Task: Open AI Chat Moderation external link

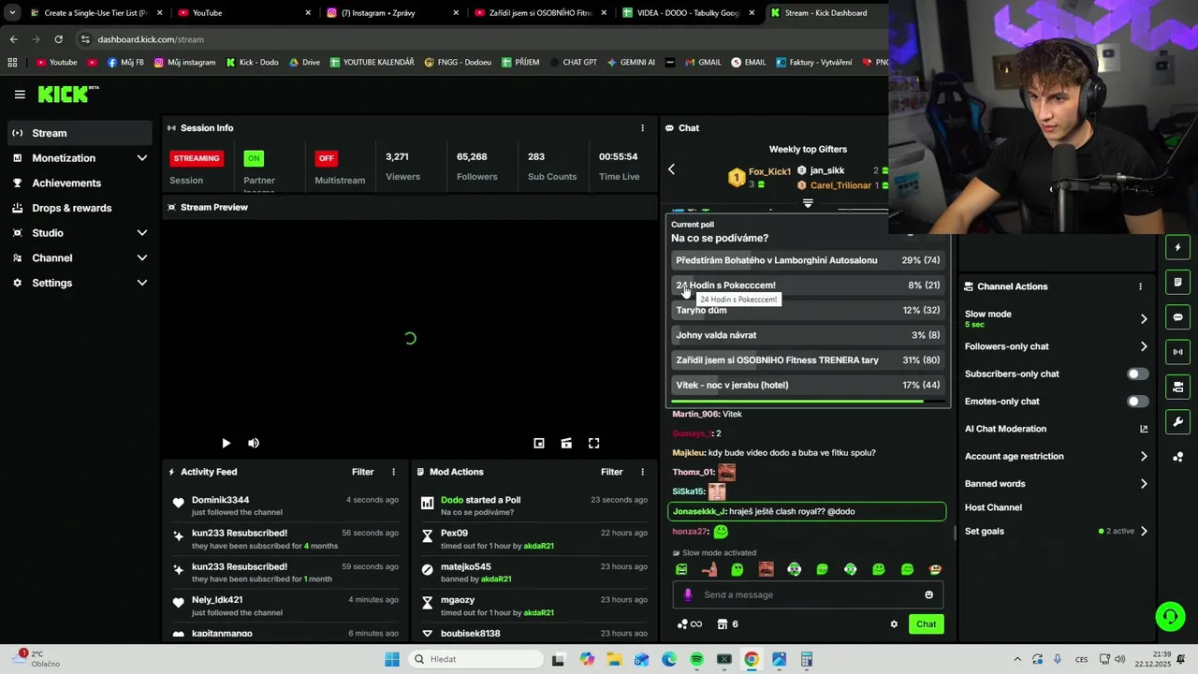Action: coord(1144,429)
